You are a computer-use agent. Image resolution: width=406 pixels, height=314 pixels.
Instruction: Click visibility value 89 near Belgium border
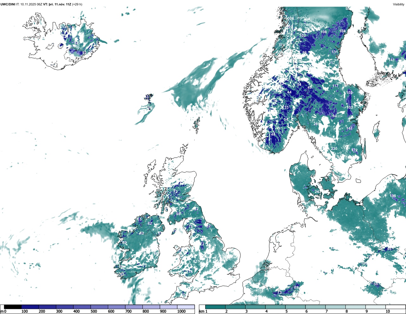tap(296, 287)
